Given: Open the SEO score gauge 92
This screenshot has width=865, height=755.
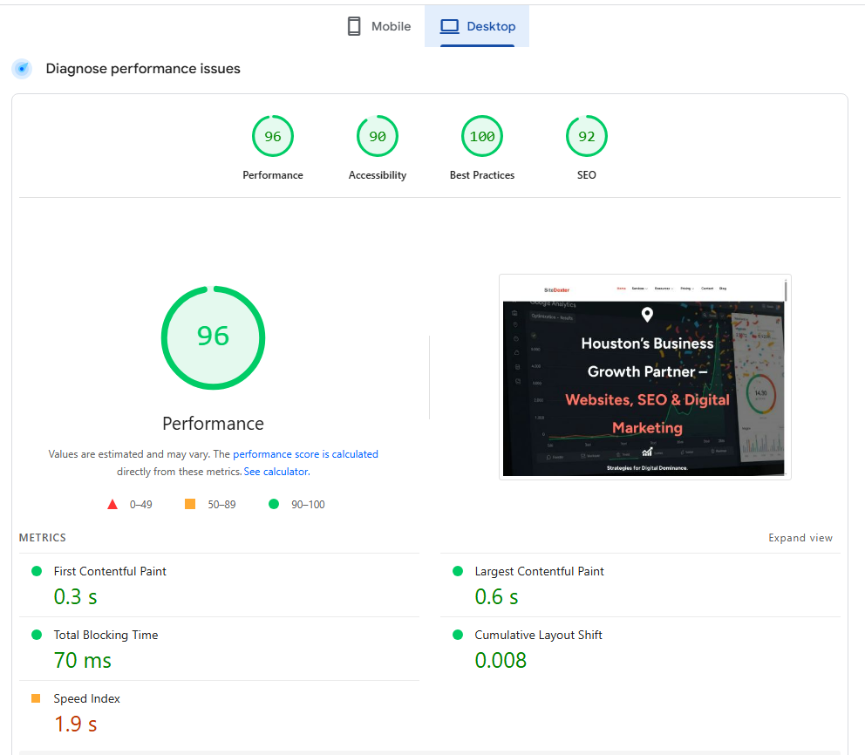Looking at the screenshot, I should pos(587,136).
